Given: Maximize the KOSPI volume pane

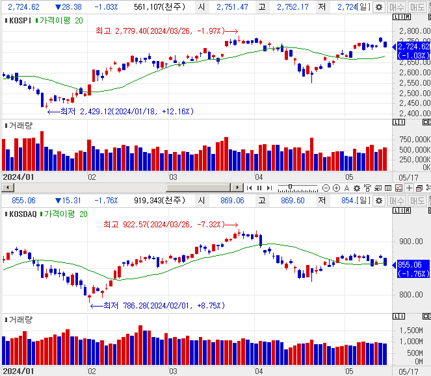Looking at the screenshot, I should (x=426, y=122).
